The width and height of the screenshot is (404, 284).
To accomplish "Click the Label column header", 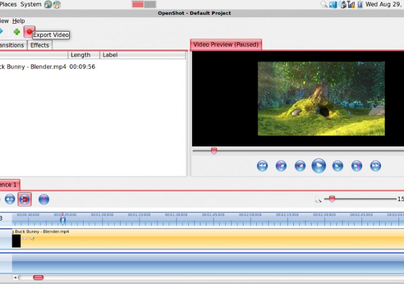I will pos(110,55).
